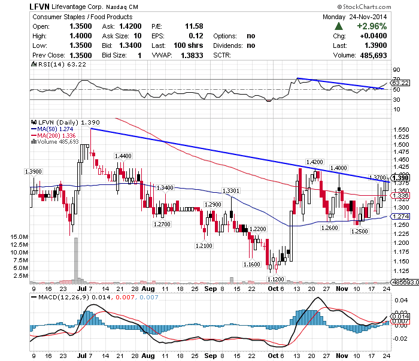Click the 1.2700 price callout
Viewport: 419px width, 361px height.
point(162,224)
